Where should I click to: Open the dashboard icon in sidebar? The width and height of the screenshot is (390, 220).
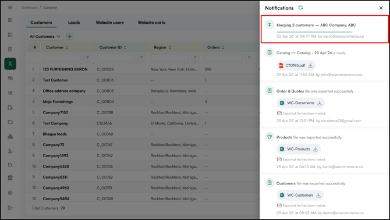pyautogui.click(x=10, y=20)
